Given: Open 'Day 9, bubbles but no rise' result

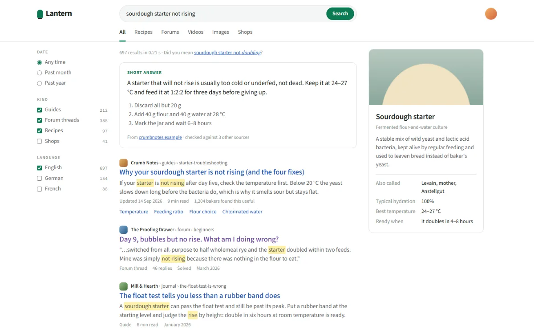Looking at the screenshot, I should point(199,239).
